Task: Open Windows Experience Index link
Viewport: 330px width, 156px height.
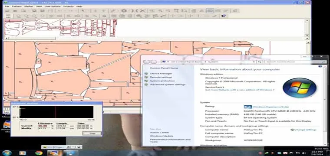Action: 271,107
